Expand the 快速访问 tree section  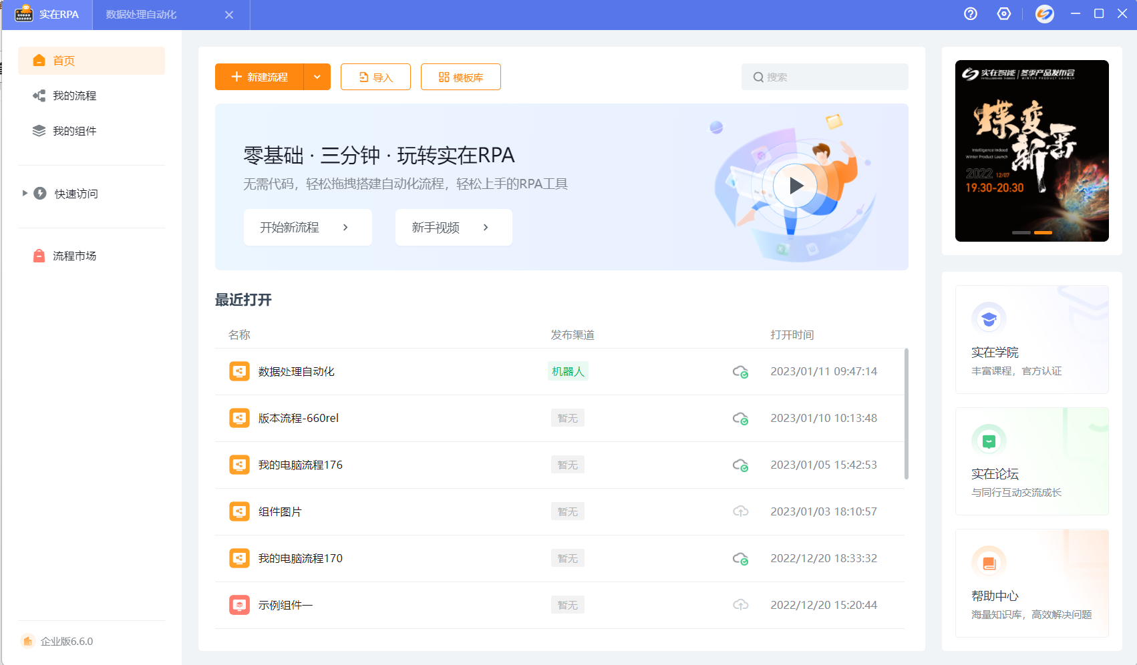[x=25, y=194]
